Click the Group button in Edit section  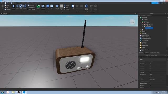coord(66,5)
